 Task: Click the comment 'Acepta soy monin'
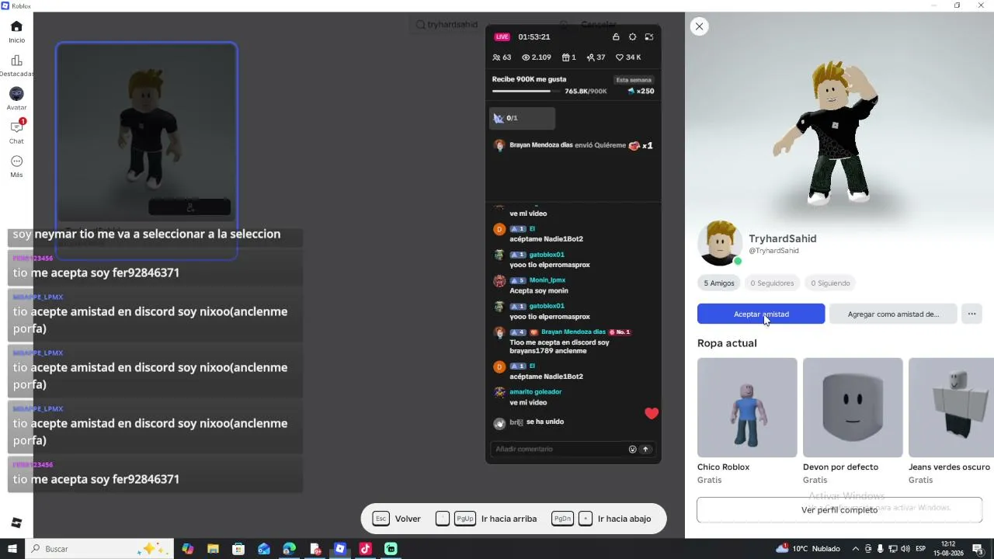539,291
